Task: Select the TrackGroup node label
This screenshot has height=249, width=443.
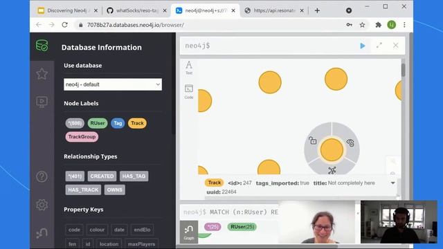Action: (x=82, y=137)
